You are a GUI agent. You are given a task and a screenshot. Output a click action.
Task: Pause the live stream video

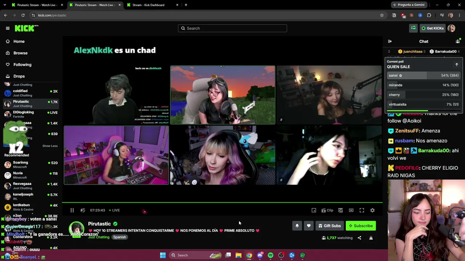pos(72,210)
